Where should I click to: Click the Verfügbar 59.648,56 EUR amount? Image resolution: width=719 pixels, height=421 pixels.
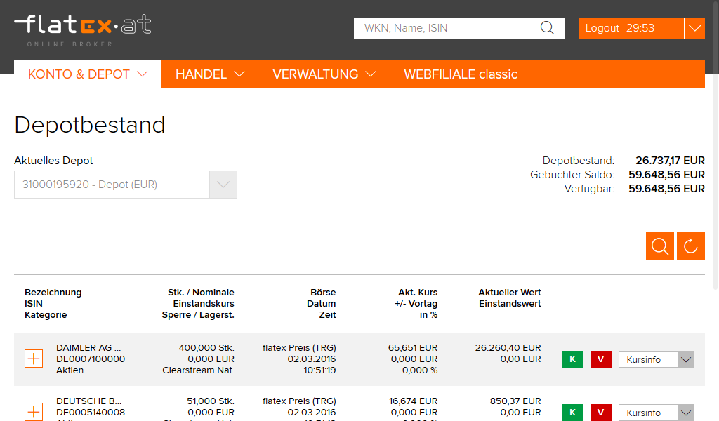[x=666, y=189]
